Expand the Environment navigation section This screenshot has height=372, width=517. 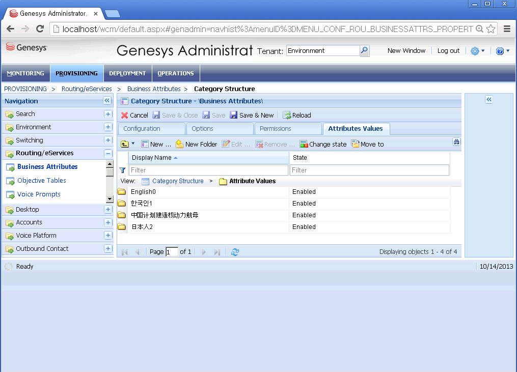coord(108,127)
